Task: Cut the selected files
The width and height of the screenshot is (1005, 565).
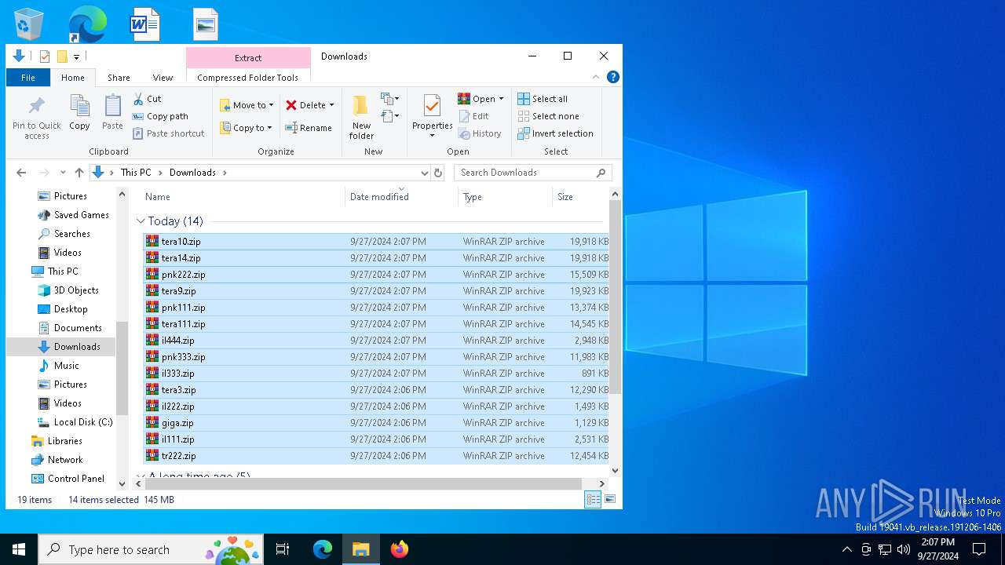Action: 147,99
